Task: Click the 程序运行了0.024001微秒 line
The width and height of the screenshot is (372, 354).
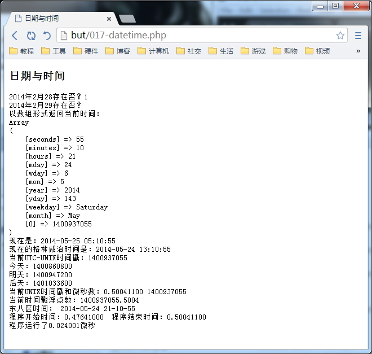Action: (52, 325)
